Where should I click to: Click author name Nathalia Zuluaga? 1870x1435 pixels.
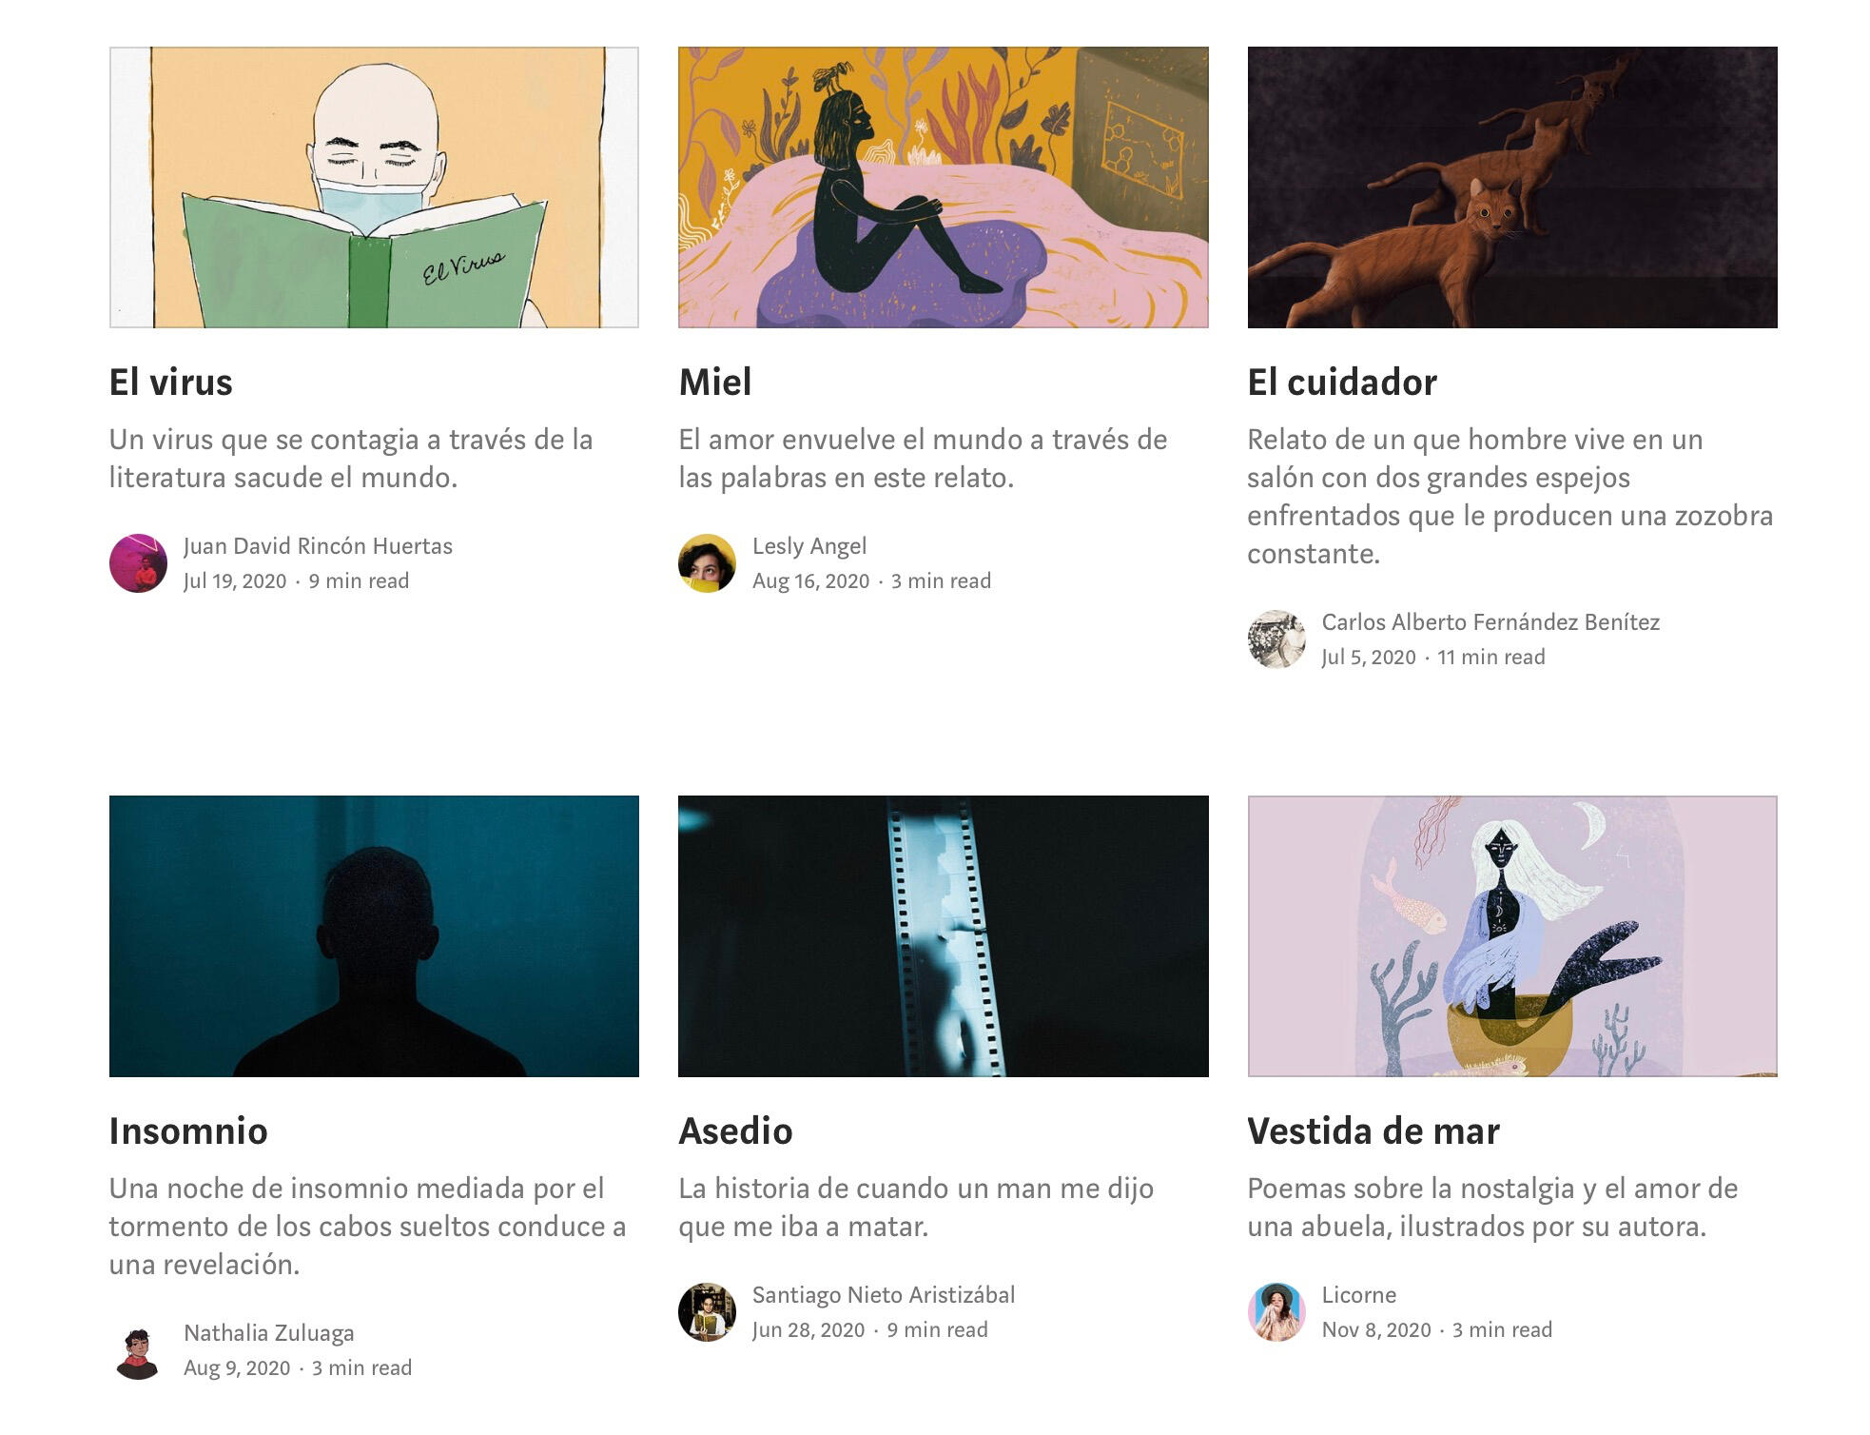pyautogui.click(x=269, y=1333)
